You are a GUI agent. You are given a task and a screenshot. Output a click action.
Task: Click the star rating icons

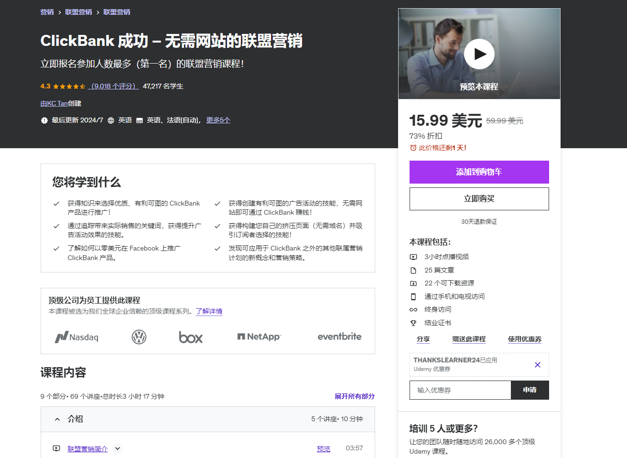pyautogui.click(x=69, y=87)
